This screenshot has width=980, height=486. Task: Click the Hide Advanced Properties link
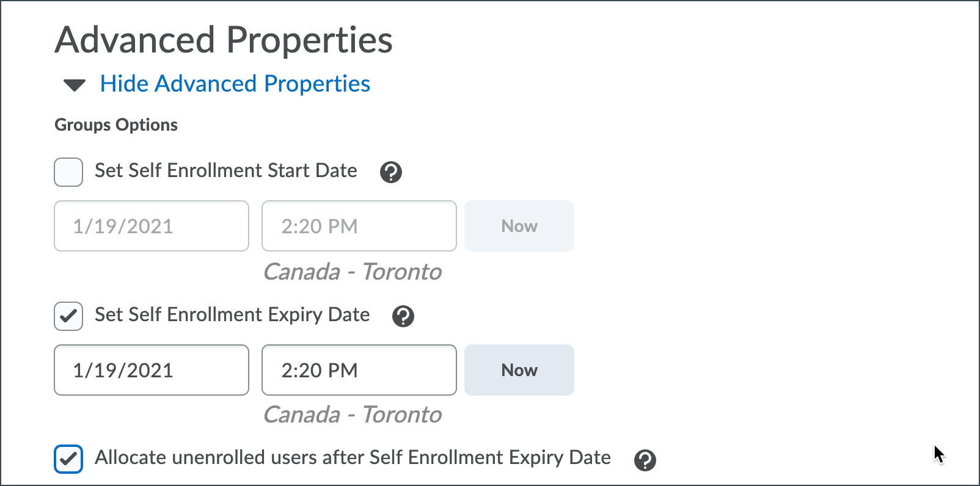235,84
